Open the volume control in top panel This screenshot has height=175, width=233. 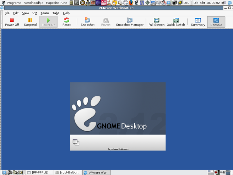223,3
